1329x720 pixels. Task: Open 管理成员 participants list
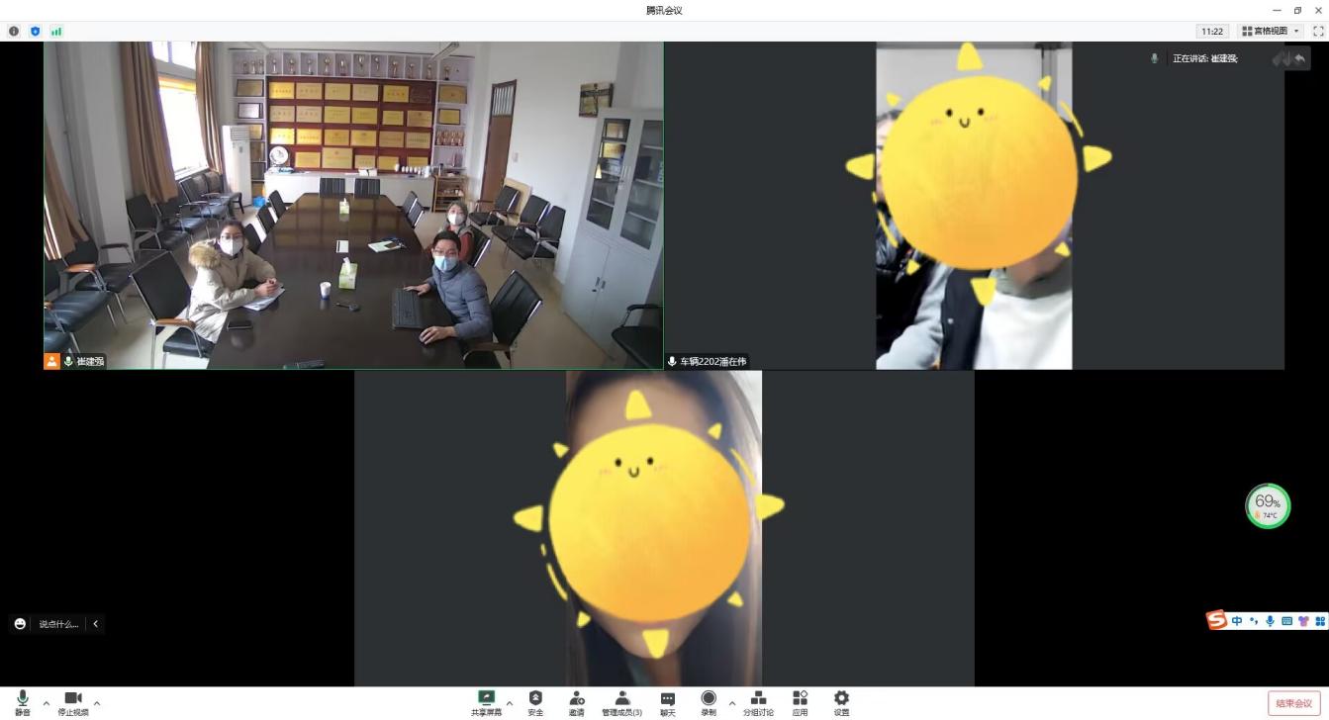point(621,702)
